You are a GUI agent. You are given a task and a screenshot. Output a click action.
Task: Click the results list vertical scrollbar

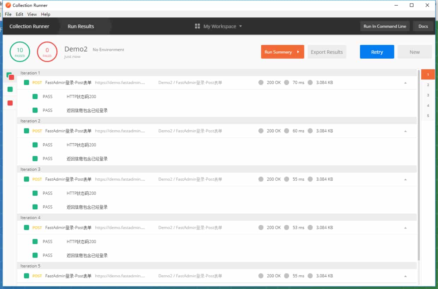(419, 166)
